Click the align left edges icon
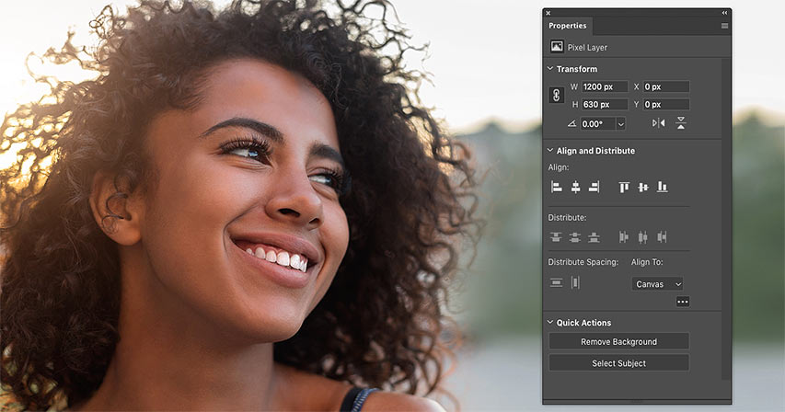The height and width of the screenshot is (412, 785). tap(556, 187)
